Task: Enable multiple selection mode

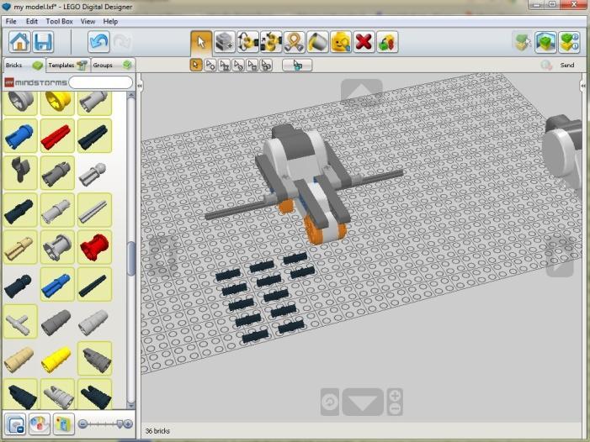Action: 210,65
